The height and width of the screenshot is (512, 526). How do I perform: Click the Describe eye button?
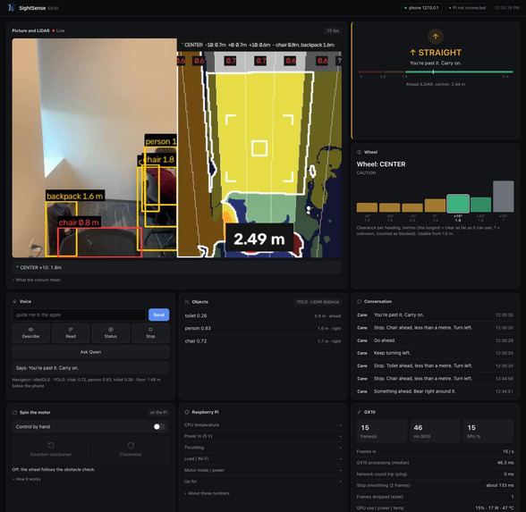(30, 333)
